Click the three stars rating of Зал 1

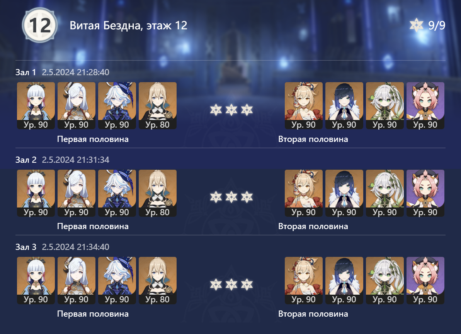pyautogui.click(x=231, y=110)
